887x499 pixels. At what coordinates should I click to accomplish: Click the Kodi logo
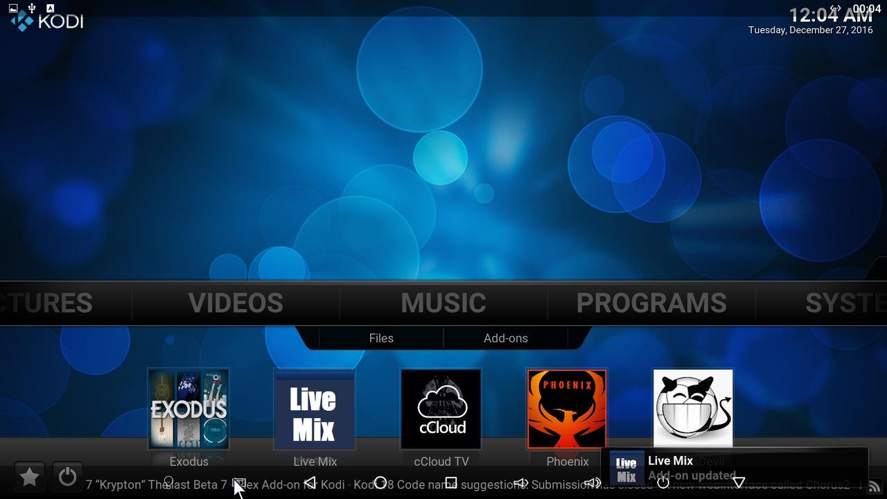pyautogui.click(x=46, y=21)
